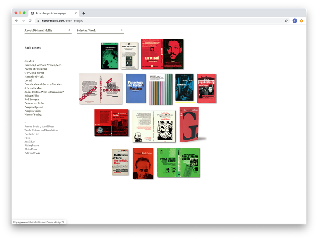Open A Seventh Man sidebar link

33,88
